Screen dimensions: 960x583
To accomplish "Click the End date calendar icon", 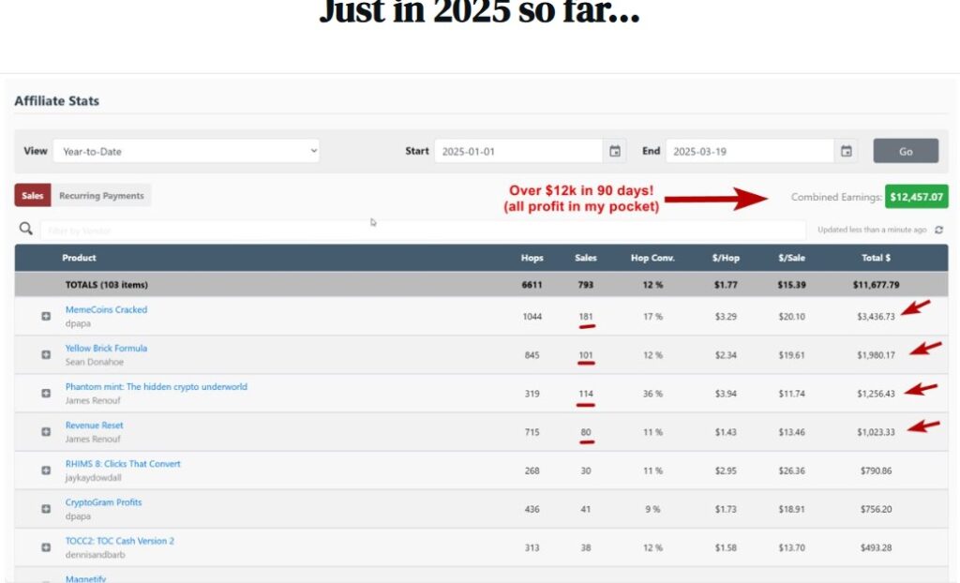I will [847, 151].
